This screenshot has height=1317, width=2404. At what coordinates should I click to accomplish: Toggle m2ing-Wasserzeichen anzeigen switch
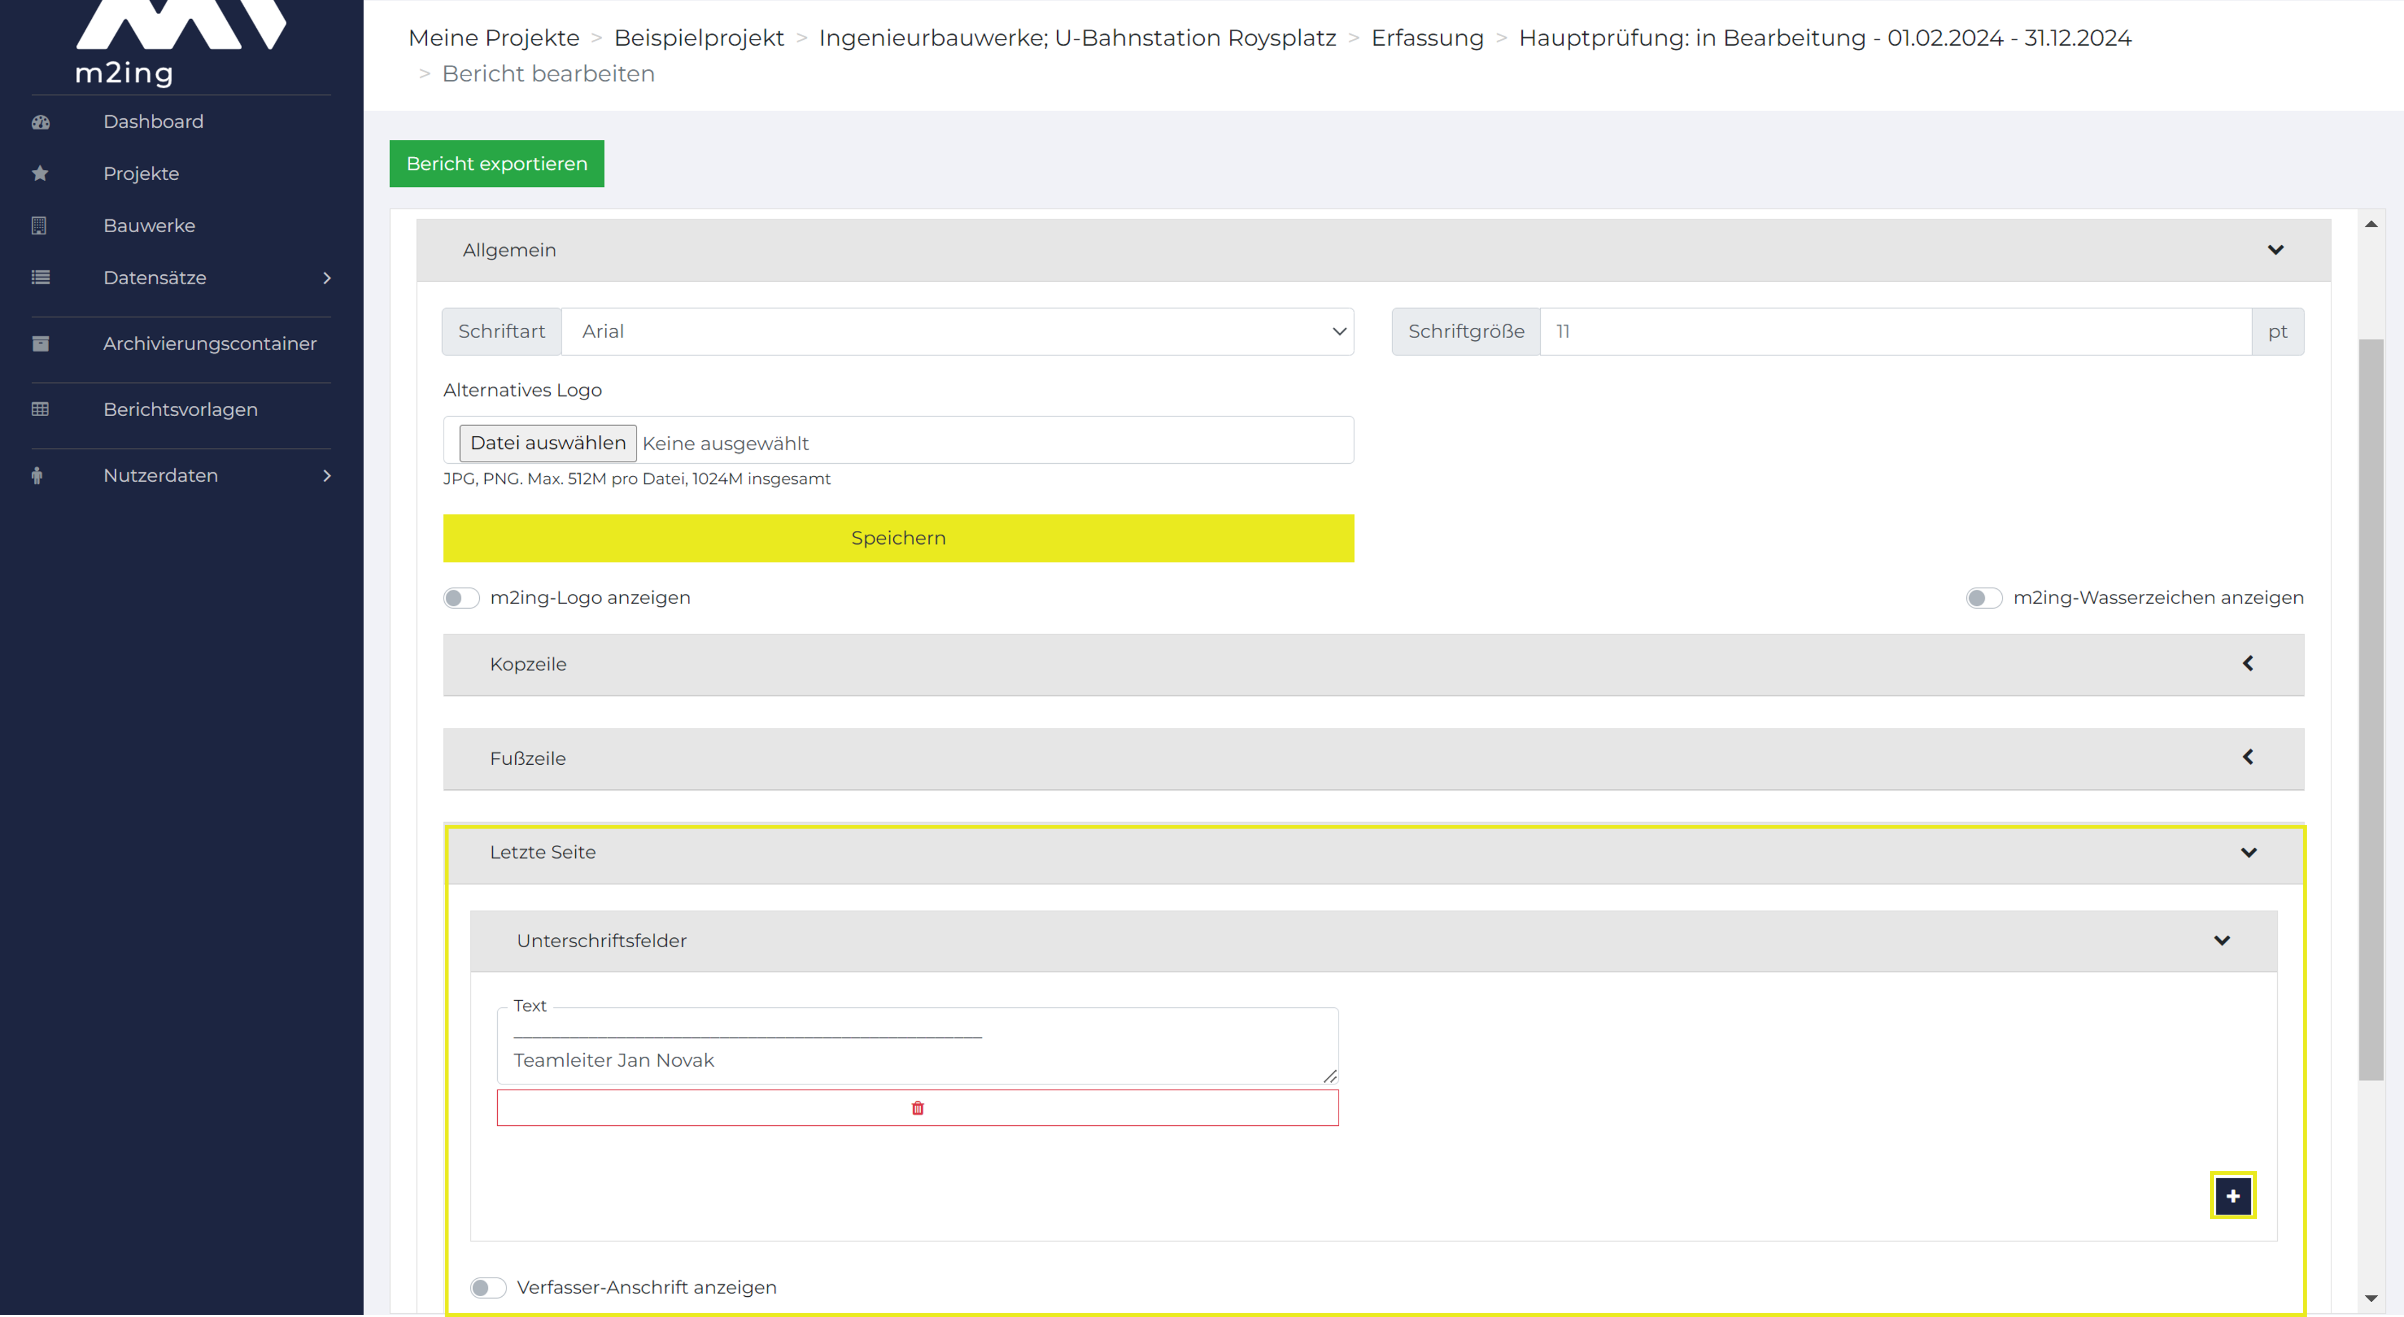tap(1984, 598)
